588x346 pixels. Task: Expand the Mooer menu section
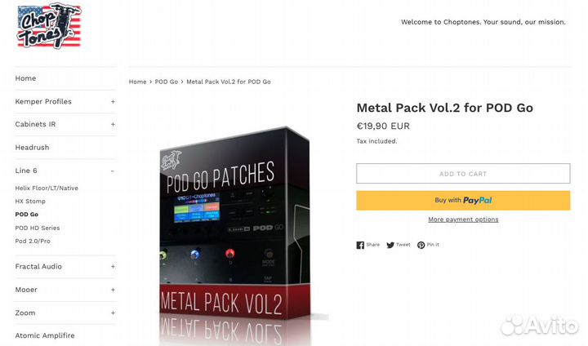113,290
